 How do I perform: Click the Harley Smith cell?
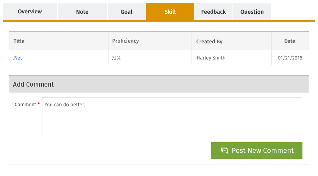[211, 58]
